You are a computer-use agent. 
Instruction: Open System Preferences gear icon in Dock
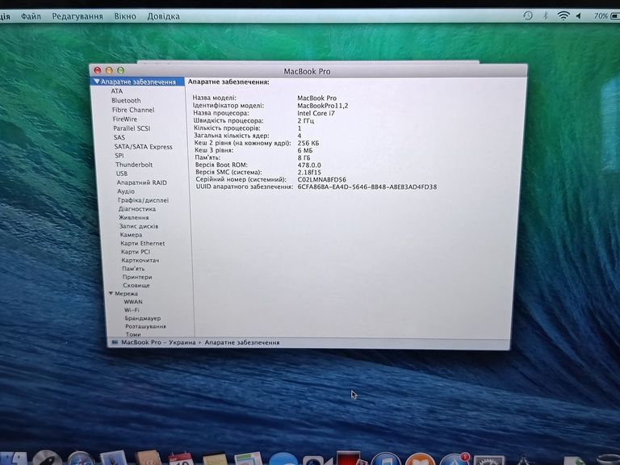click(x=489, y=460)
